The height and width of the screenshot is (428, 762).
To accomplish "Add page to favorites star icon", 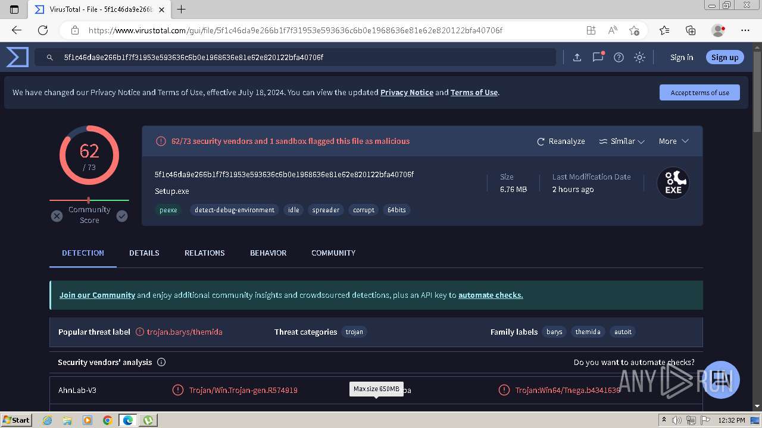I will pos(634,30).
